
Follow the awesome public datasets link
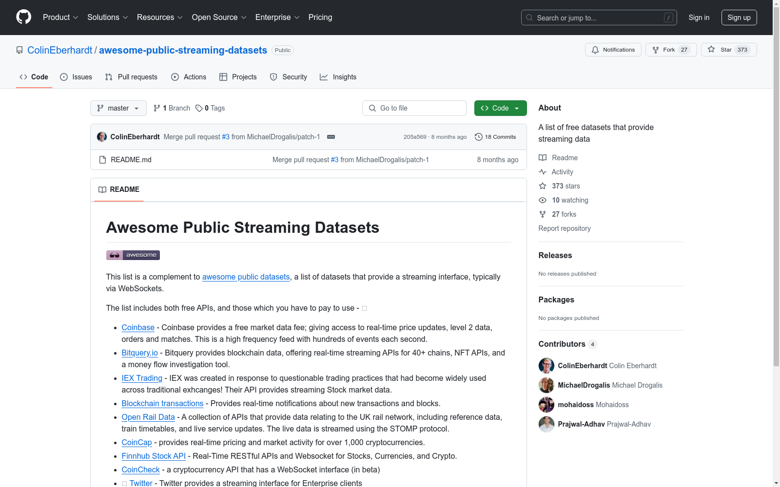click(x=246, y=277)
